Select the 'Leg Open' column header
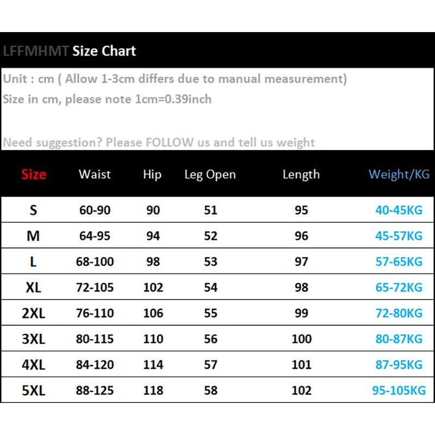The width and height of the screenshot is (435, 435). pyautogui.click(x=210, y=175)
